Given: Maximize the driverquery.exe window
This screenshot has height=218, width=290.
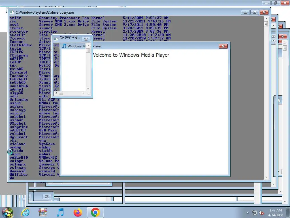Looking at the screenshot, I should coord(255,12).
